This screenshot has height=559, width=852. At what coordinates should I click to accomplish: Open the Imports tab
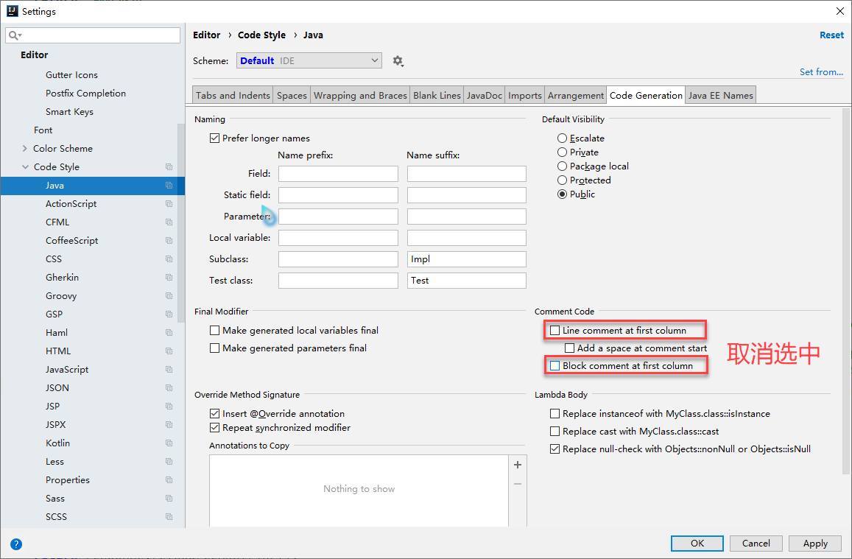525,96
